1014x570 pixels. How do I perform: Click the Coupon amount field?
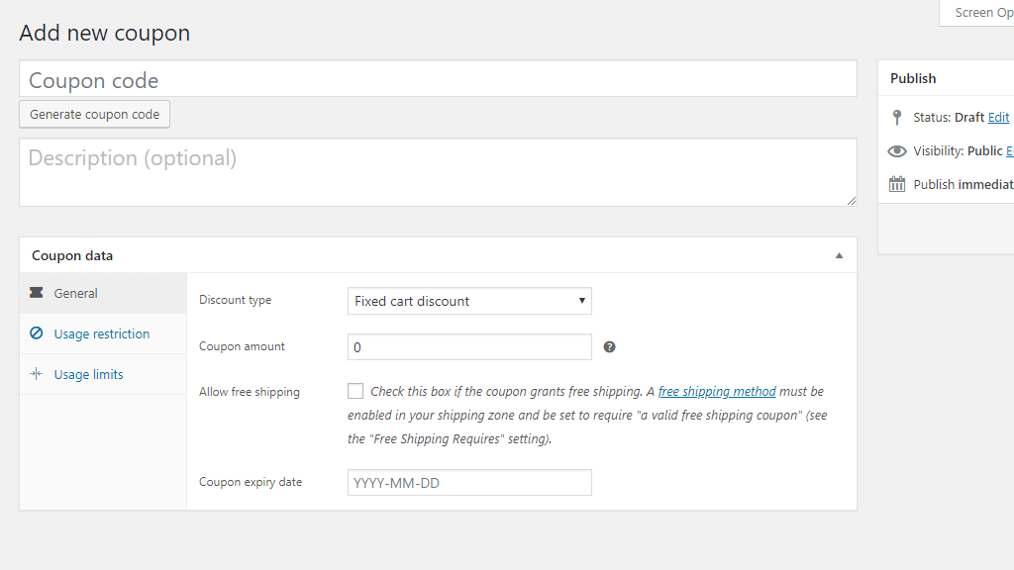[x=469, y=347]
